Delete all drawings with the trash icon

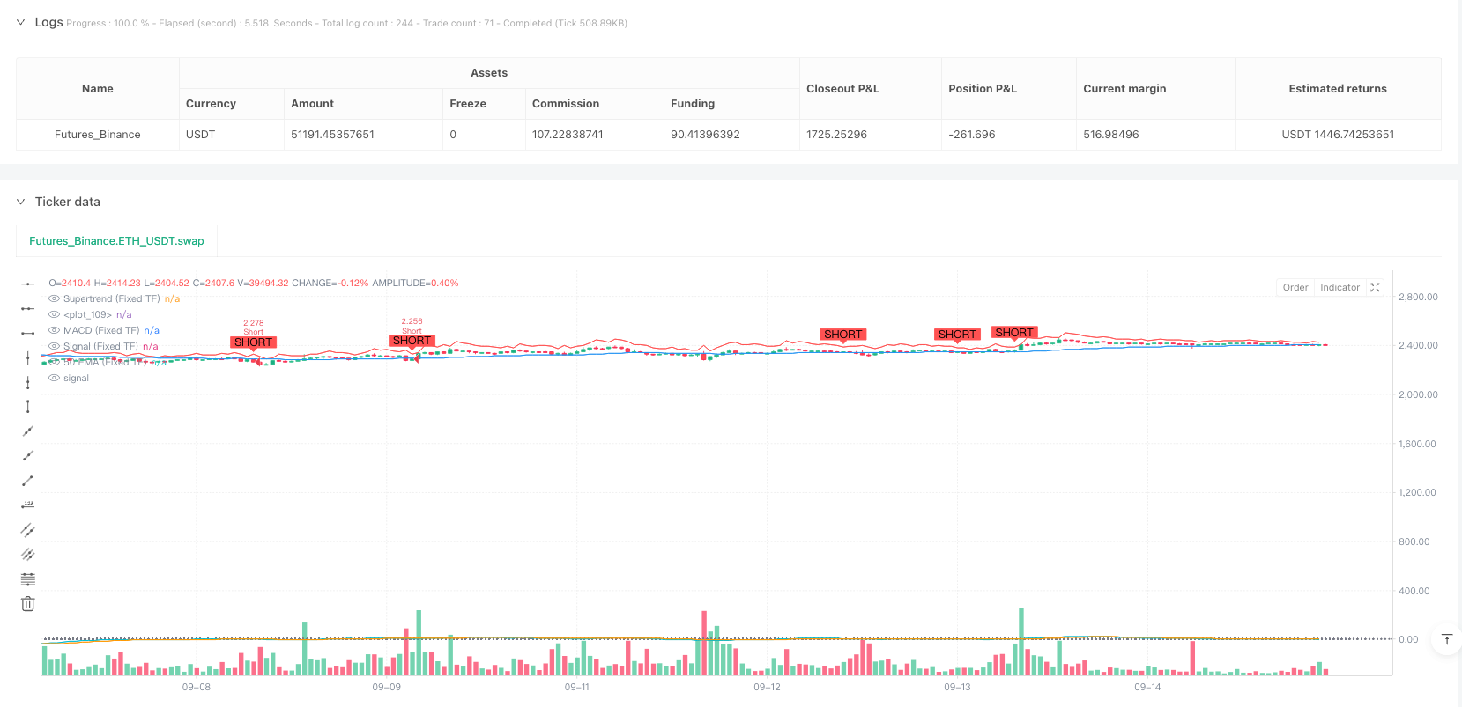[x=28, y=604]
